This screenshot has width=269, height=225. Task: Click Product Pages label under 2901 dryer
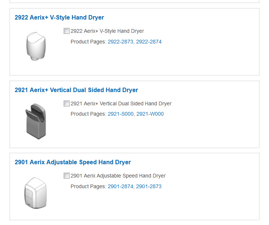(x=88, y=186)
